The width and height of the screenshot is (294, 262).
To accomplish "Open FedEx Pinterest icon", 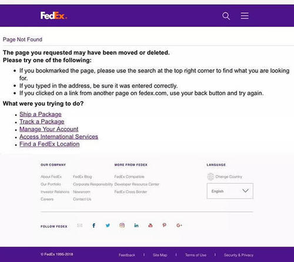I will point(165,226).
